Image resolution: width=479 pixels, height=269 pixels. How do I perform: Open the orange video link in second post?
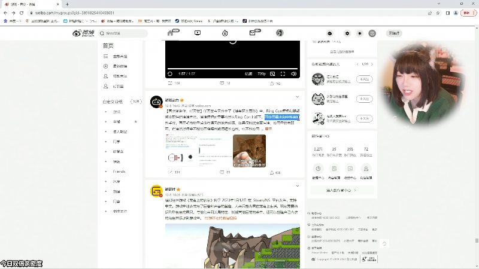coord(220,218)
